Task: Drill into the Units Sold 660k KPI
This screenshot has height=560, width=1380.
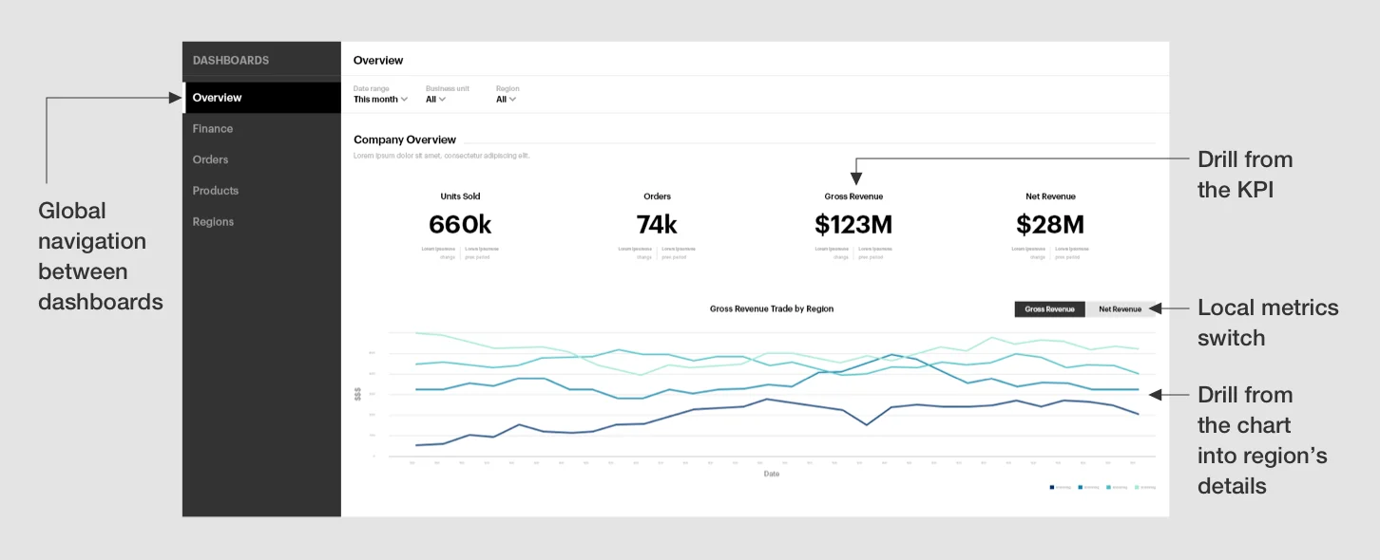Action: 460,225
